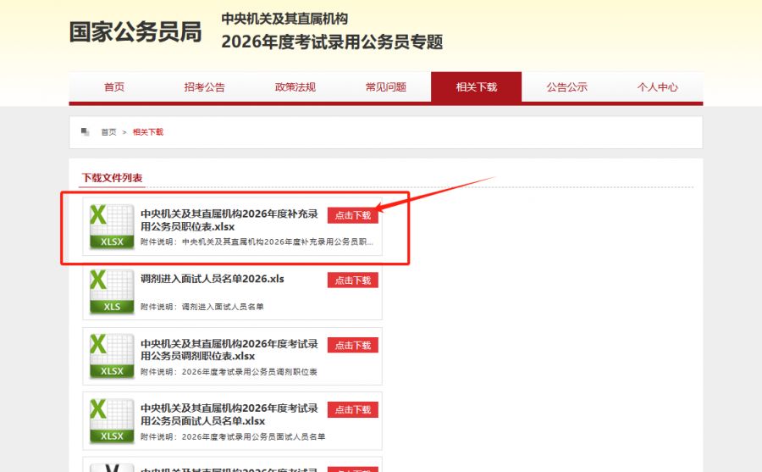Click description 附件说明：调剂进入面试人员名单
The image size is (762, 472).
(202, 307)
